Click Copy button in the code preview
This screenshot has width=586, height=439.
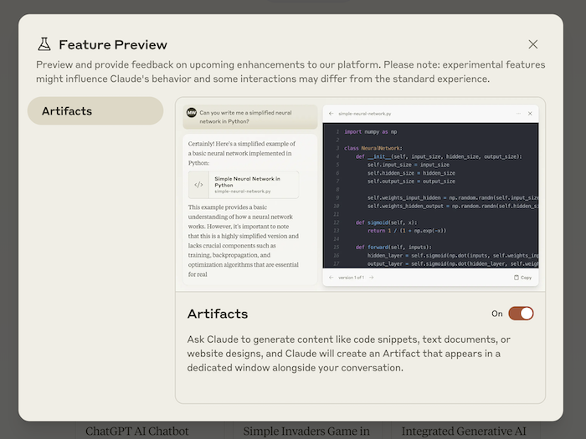[x=522, y=277]
